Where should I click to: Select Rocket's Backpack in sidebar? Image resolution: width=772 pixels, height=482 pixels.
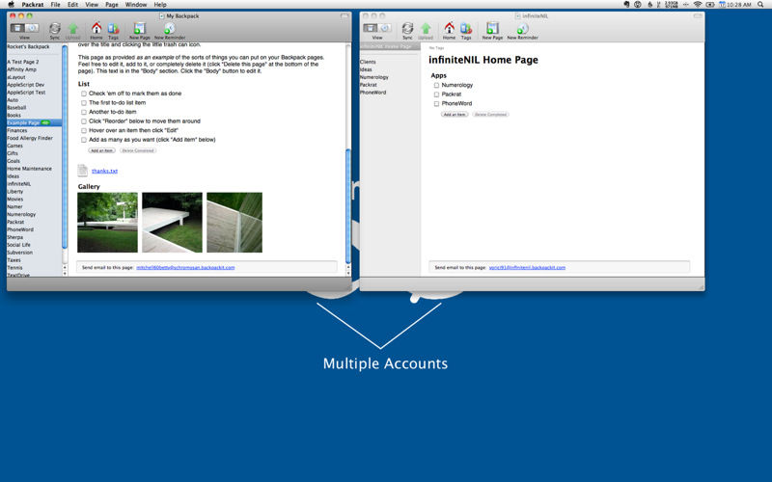click(x=28, y=46)
